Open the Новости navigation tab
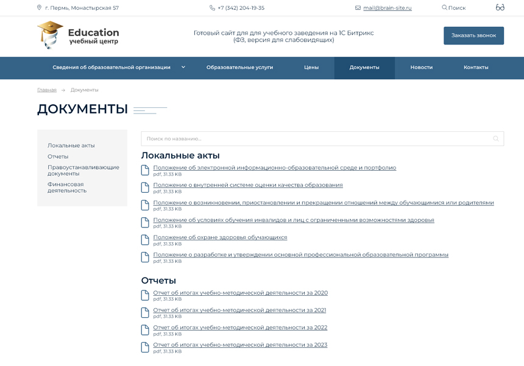Viewport: 524px width, 366px height. (x=421, y=68)
